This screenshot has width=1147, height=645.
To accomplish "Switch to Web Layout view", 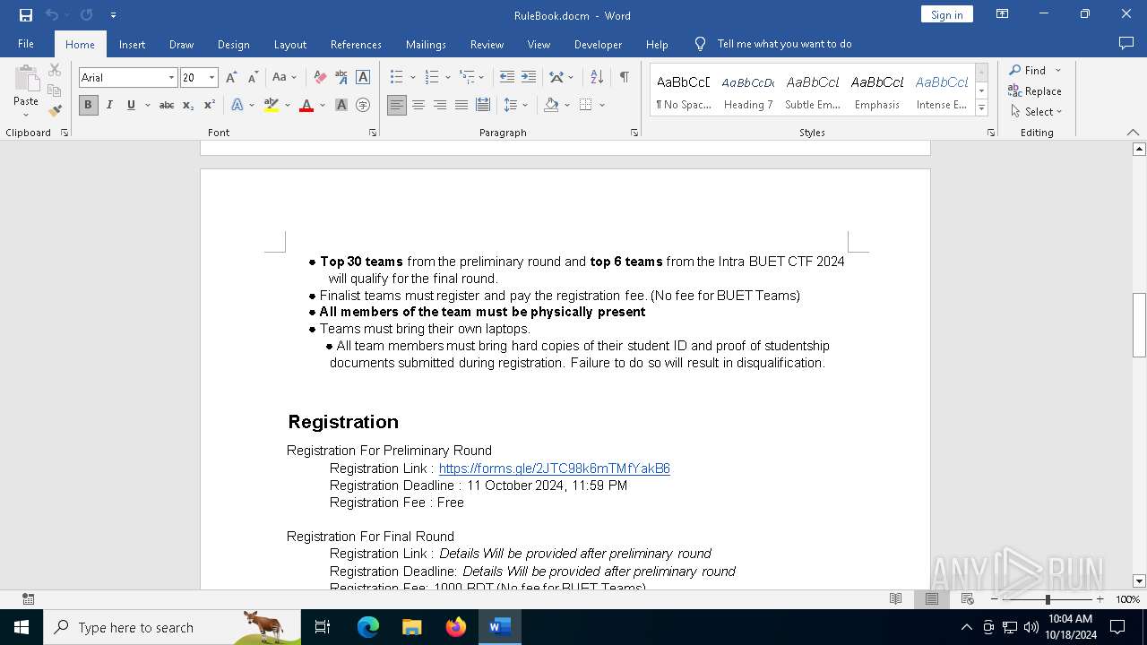I will (x=968, y=599).
